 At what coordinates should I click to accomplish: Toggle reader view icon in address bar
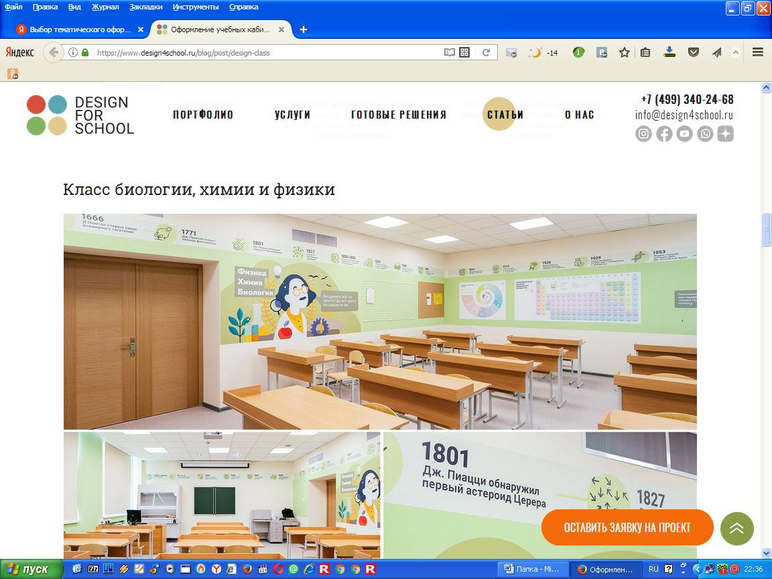pyautogui.click(x=449, y=52)
